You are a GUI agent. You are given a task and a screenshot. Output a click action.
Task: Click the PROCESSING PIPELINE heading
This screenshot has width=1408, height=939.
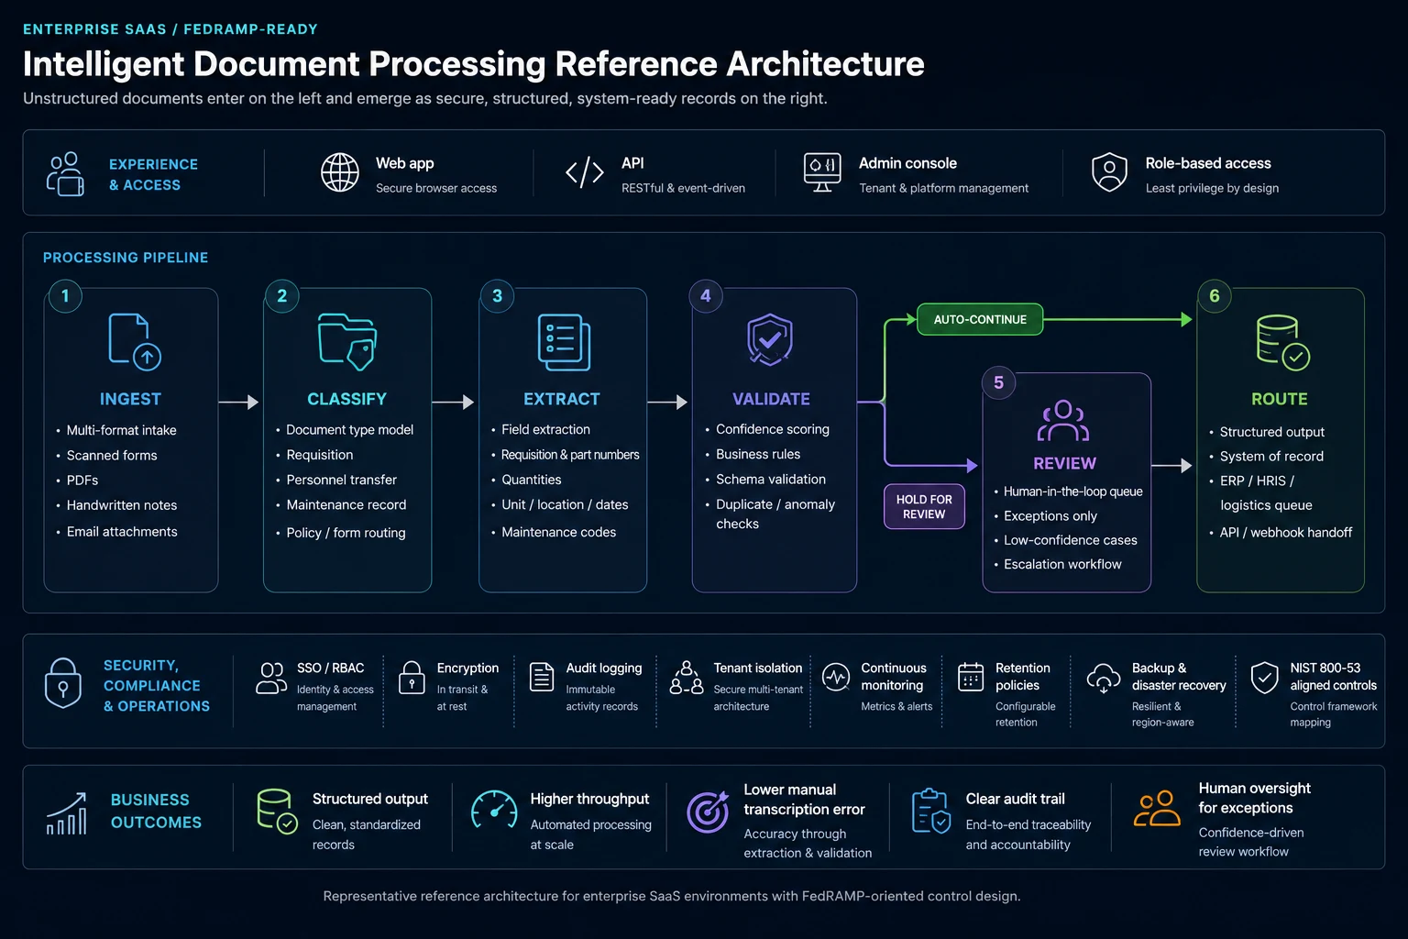pyautogui.click(x=126, y=258)
